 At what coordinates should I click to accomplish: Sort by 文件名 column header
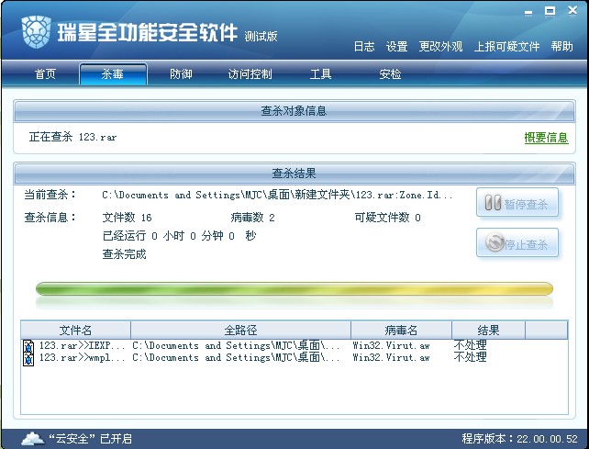tap(75, 331)
